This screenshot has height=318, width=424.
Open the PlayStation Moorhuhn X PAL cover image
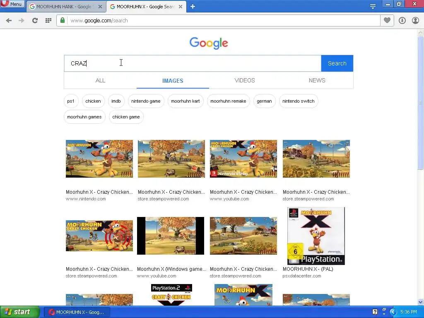coord(316,236)
